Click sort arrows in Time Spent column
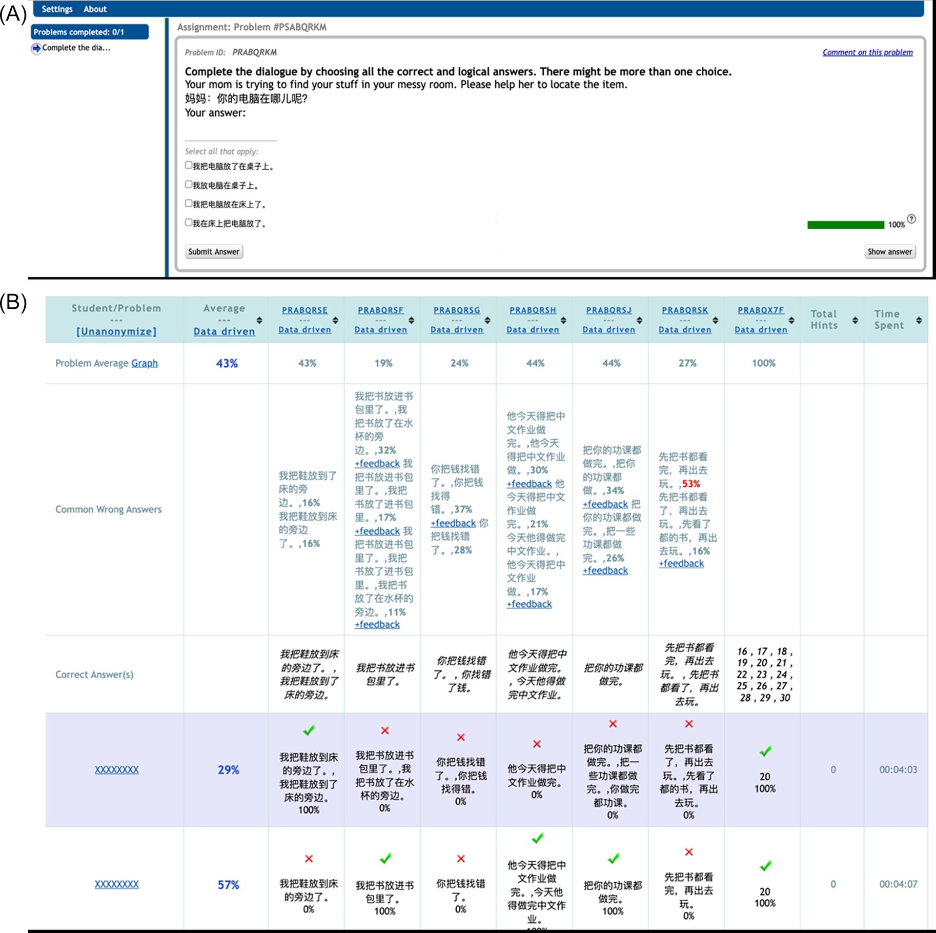 pos(919,320)
